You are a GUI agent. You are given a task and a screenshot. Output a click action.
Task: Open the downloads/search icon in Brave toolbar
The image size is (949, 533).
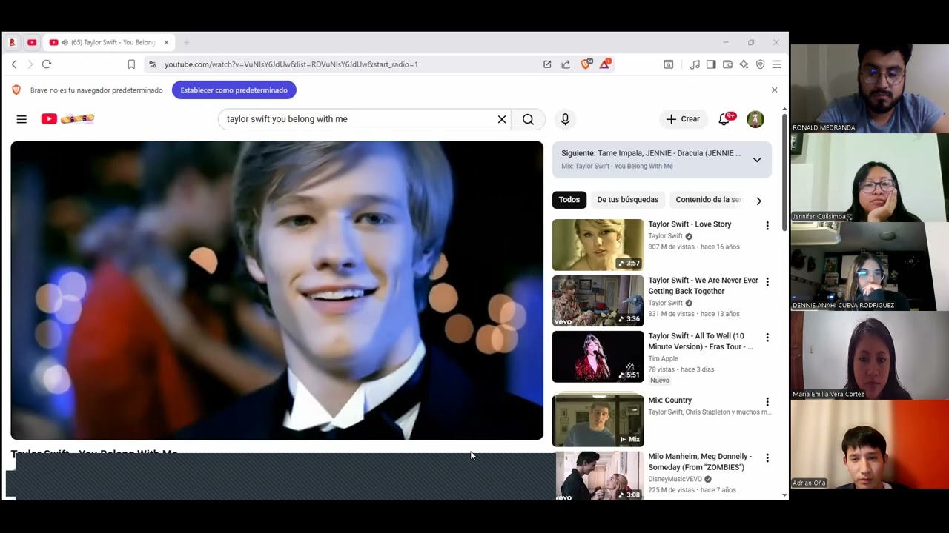click(668, 64)
